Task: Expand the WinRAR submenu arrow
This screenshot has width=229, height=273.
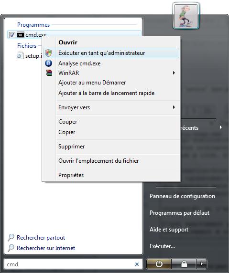Action: [174, 73]
